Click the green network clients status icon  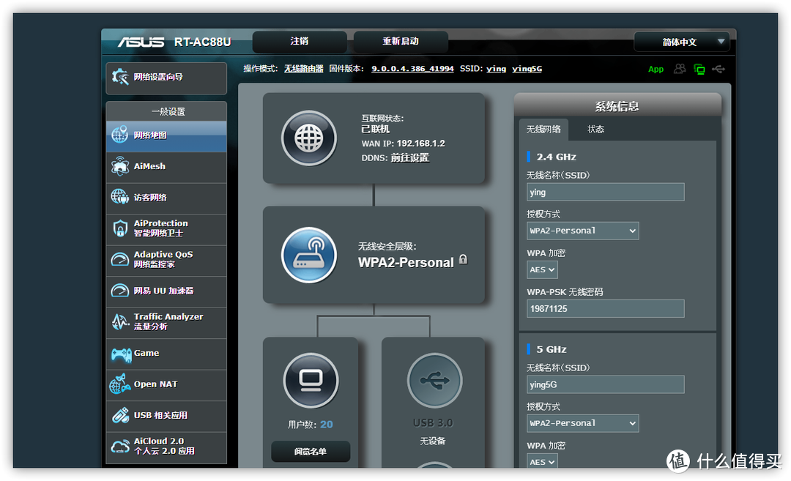point(699,69)
